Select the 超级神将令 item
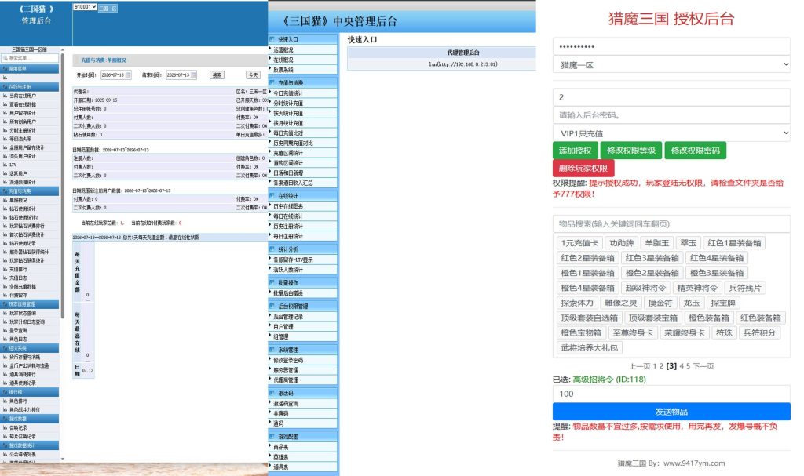 point(645,288)
